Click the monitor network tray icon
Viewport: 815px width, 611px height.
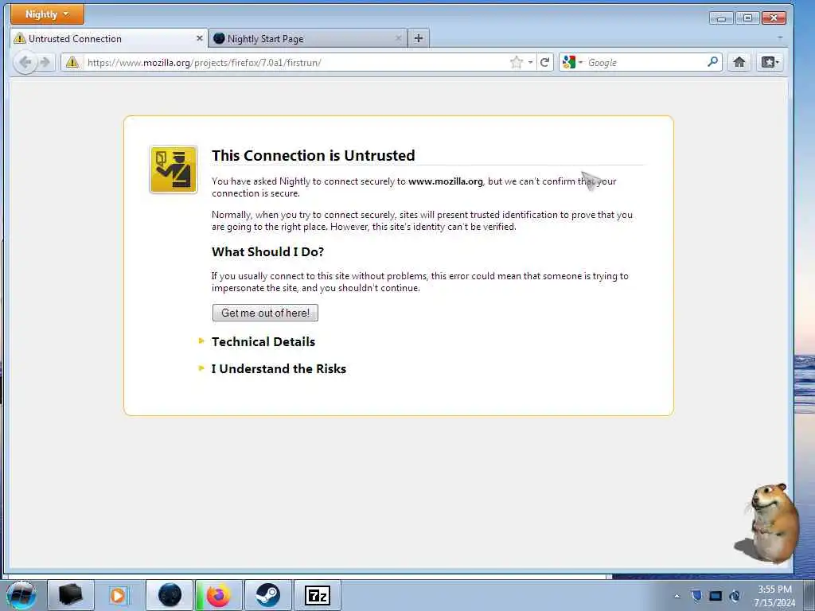click(x=716, y=595)
